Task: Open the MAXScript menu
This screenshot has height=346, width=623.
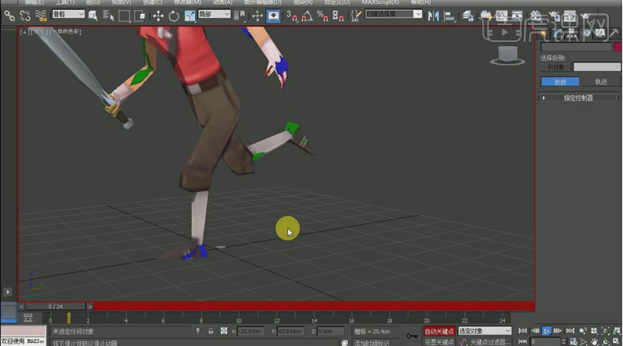Action: pyautogui.click(x=380, y=2)
